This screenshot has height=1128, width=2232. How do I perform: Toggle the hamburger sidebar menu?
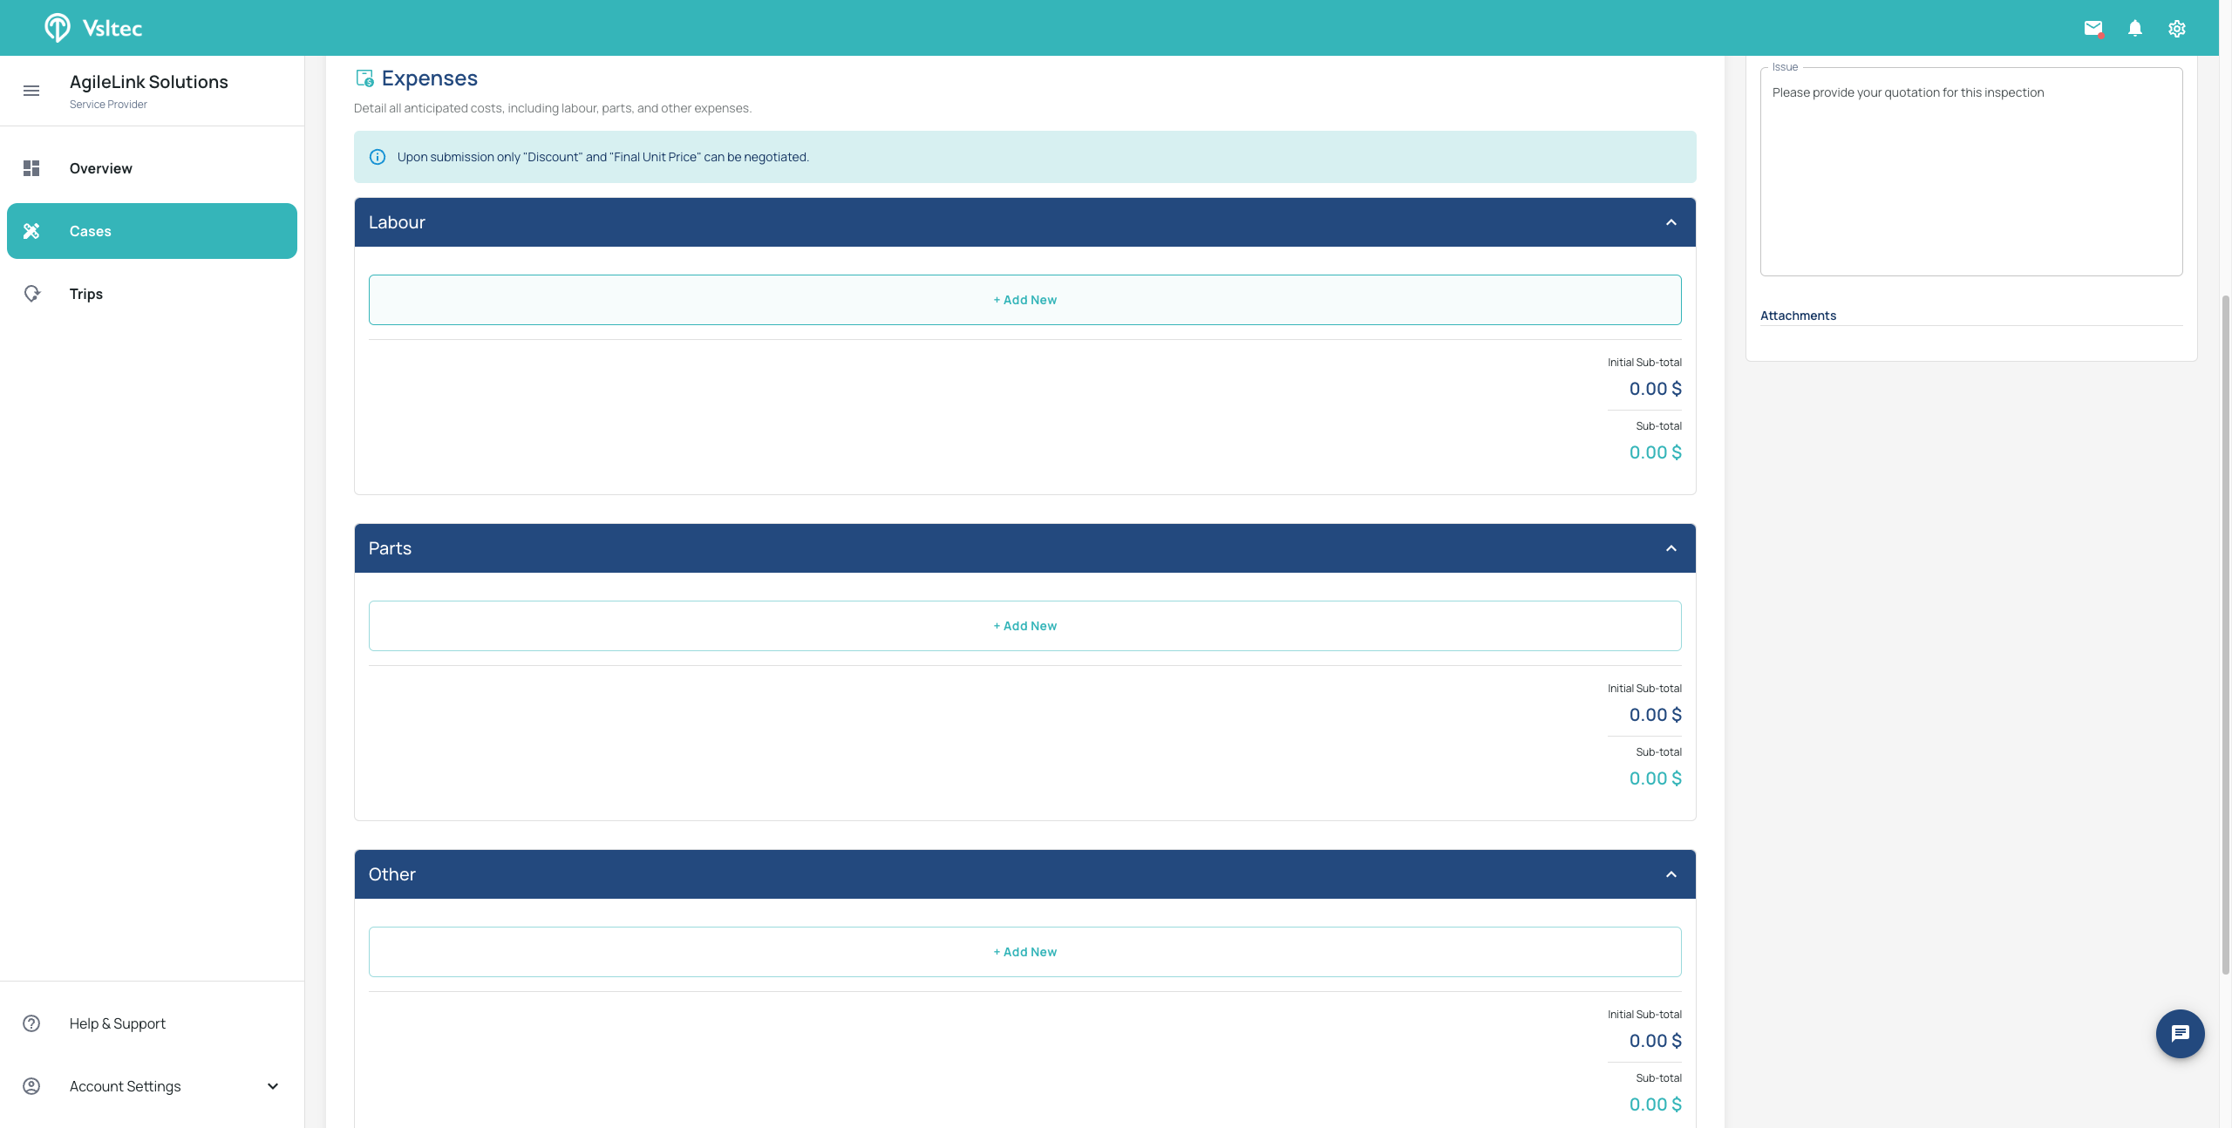pos(31,91)
